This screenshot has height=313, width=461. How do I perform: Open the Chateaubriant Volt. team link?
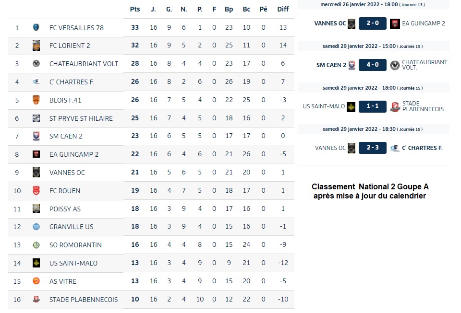(x=85, y=64)
